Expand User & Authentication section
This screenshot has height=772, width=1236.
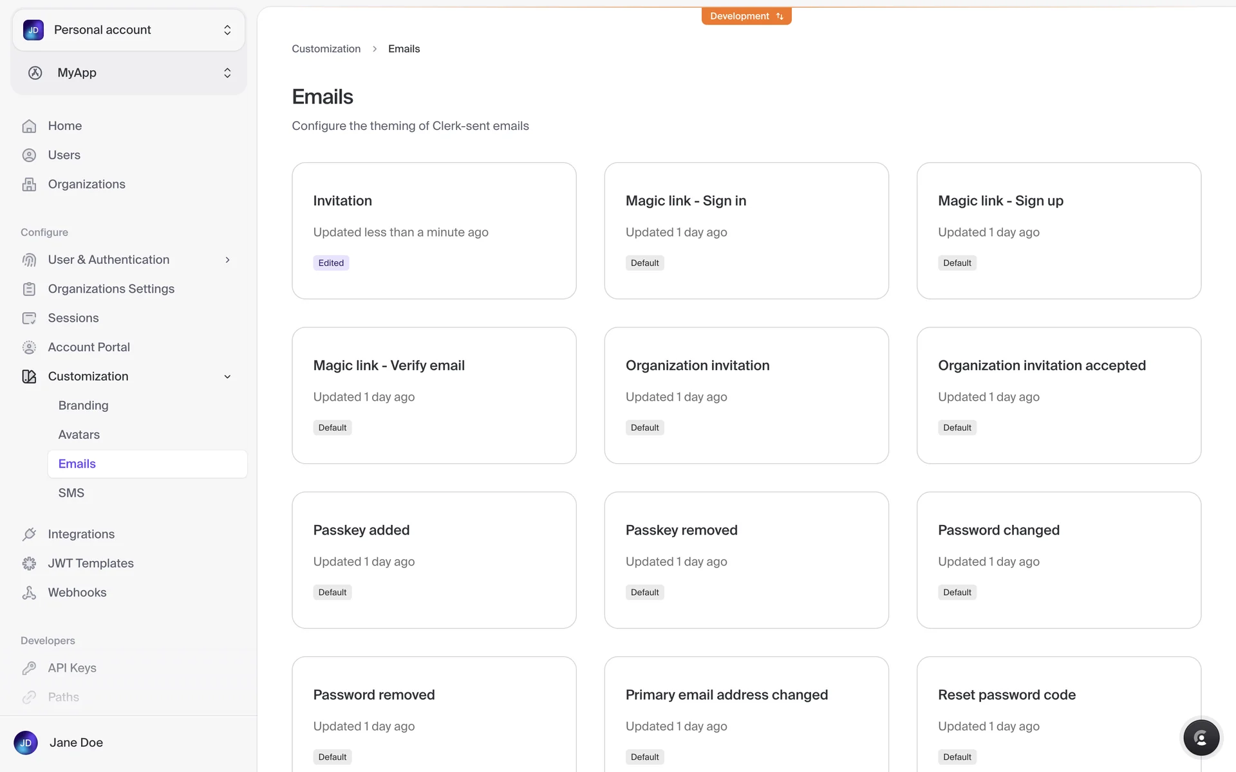coord(227,260)
